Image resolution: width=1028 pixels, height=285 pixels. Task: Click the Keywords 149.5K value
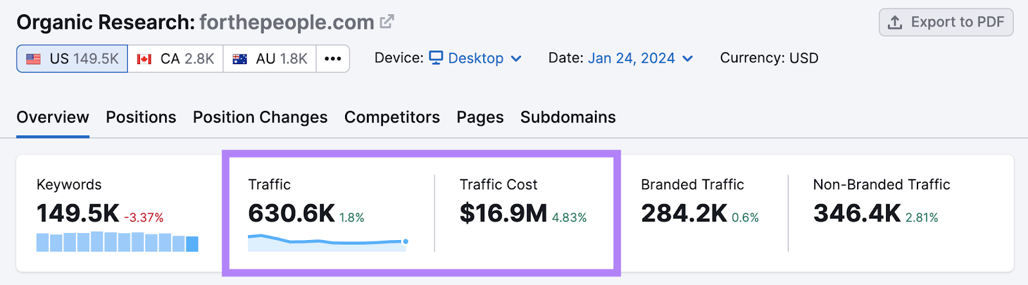tap(78, 213)
